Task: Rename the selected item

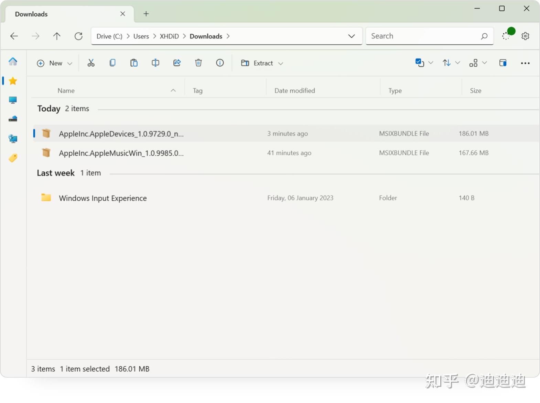Action: pos(155,63)
